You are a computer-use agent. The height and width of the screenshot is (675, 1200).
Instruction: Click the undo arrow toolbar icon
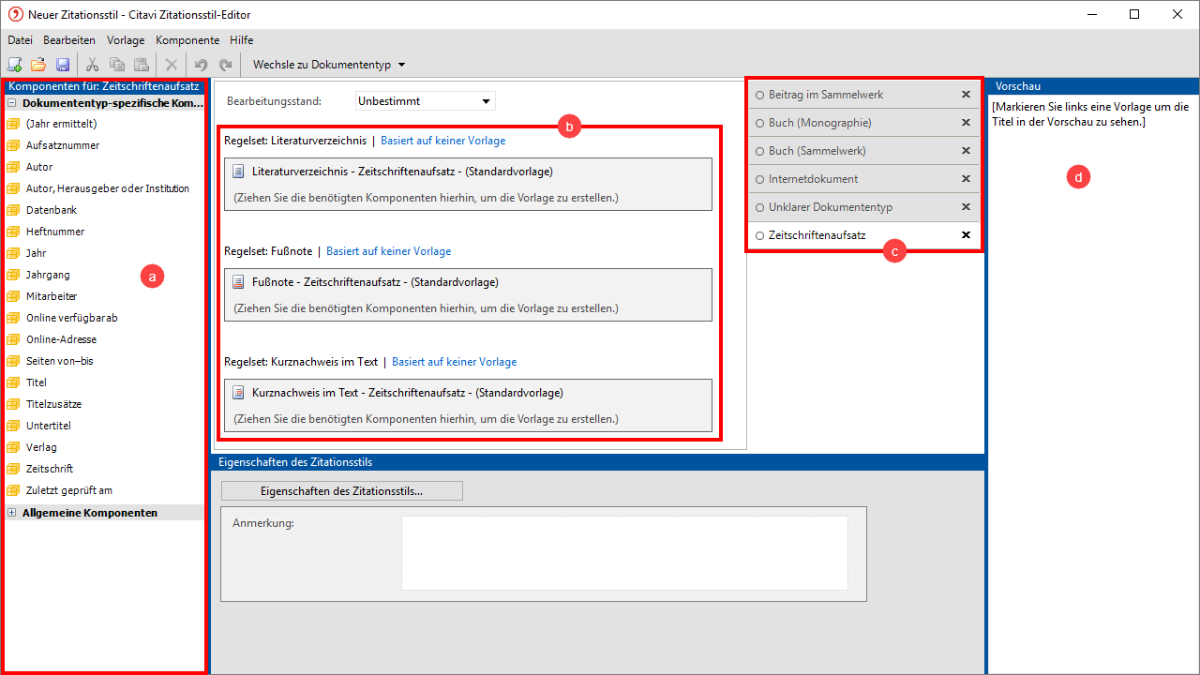[x=201, y=65]
